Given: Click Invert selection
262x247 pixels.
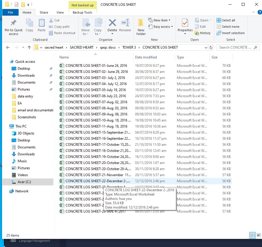Looking at the screenshot, I should pos(231,33).
